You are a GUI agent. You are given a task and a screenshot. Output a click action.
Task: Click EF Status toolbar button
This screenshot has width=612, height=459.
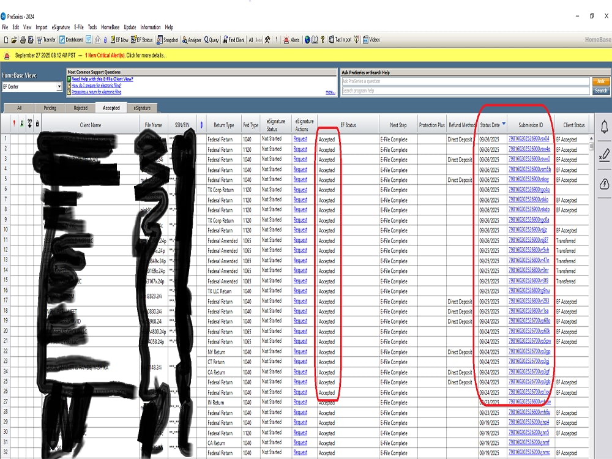(x=142, y=40)
